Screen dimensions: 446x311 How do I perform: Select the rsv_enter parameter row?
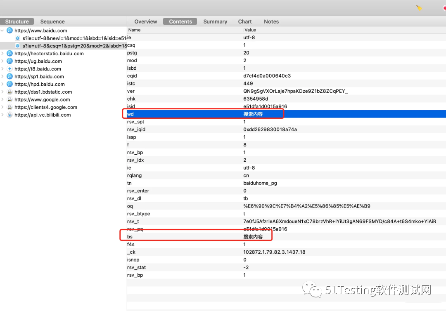click(287, 191)
